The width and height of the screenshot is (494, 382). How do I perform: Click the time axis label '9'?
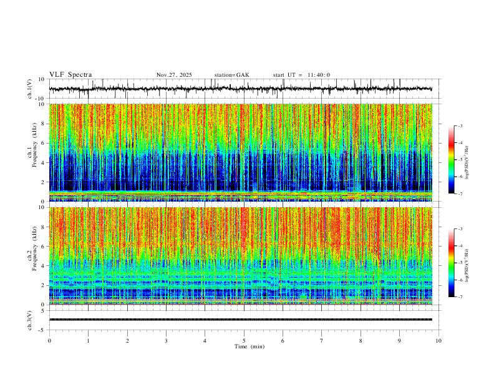[x=399, y=341]
